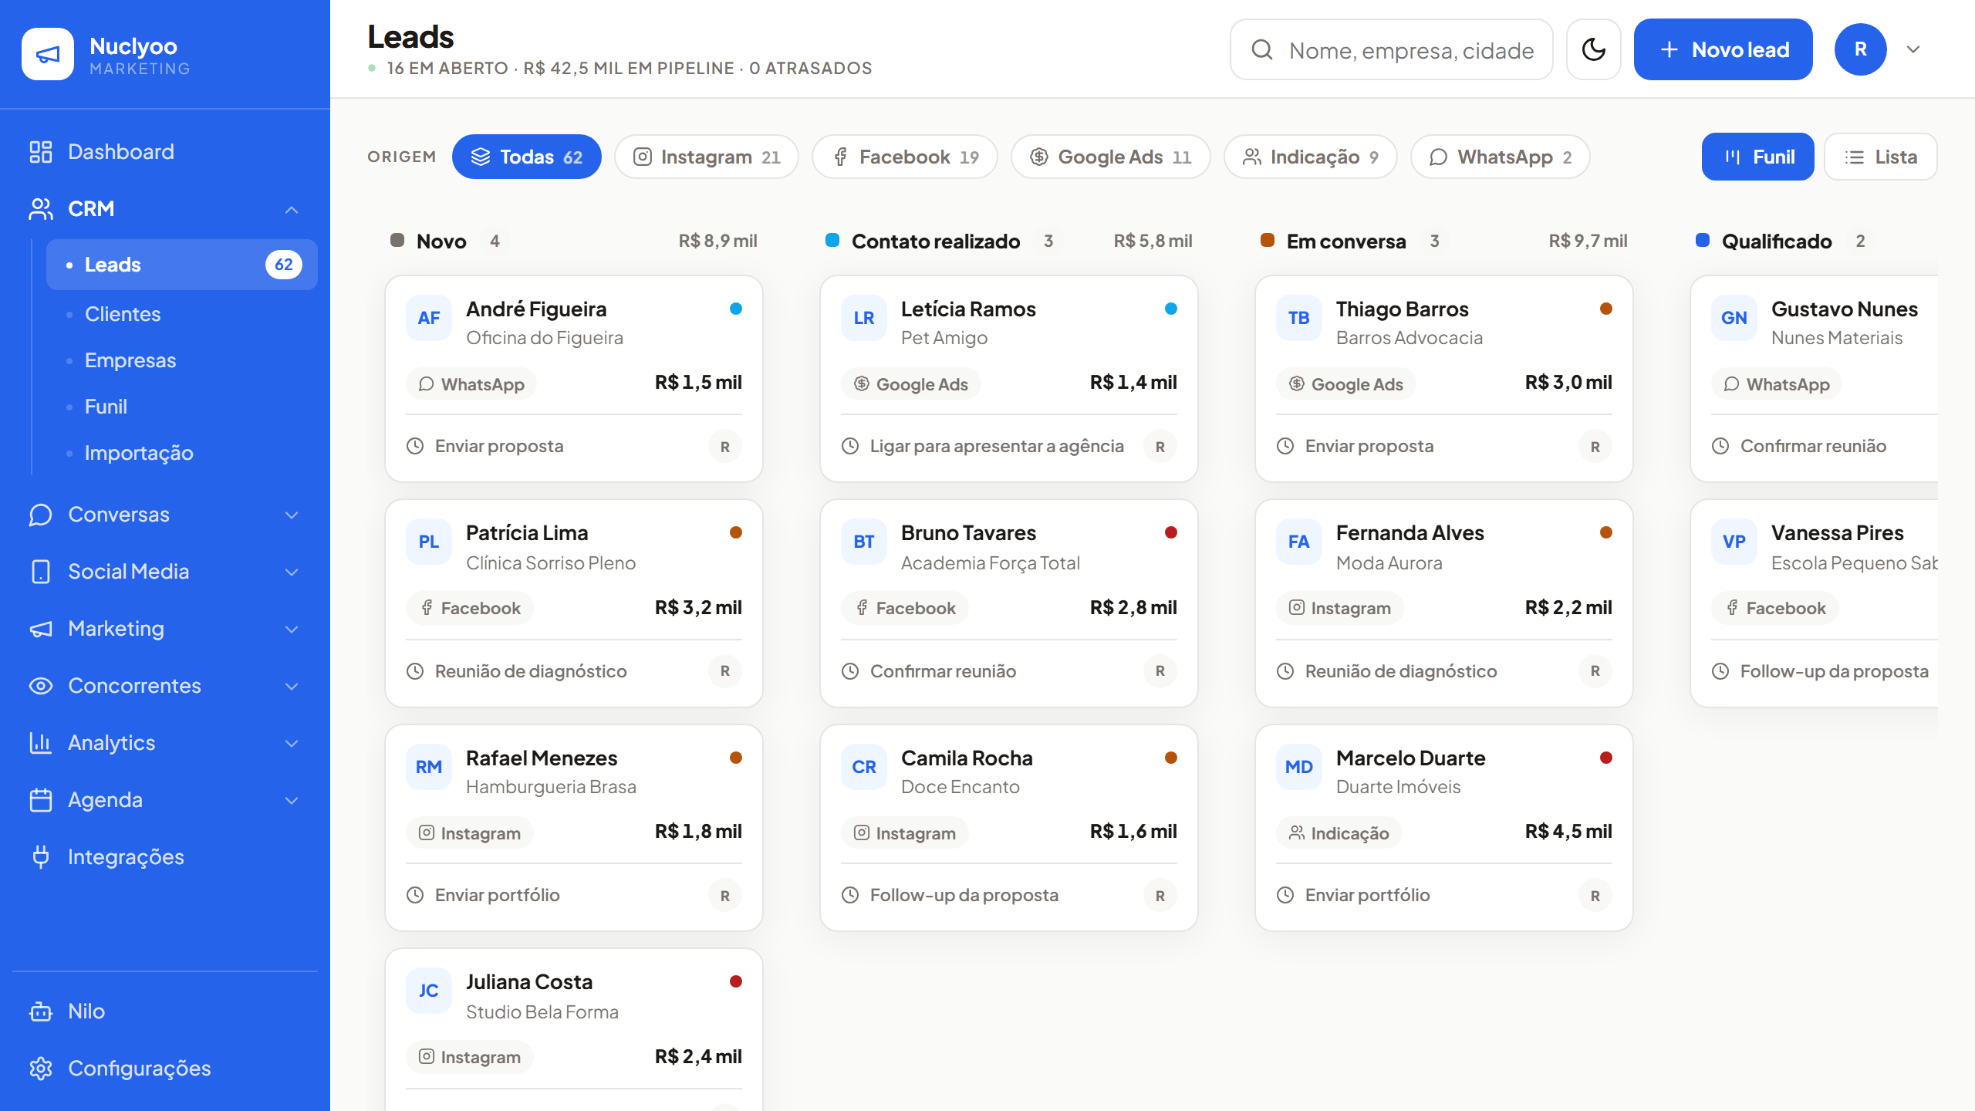Click Facebook tag on Patrícia Lima card
Image resolution: width=1975 pixels, height=1111 pixels.
pos(470,608)
